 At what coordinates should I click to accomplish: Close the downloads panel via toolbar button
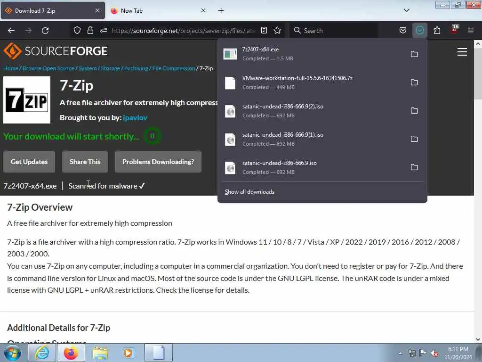(x=419, y=30)
